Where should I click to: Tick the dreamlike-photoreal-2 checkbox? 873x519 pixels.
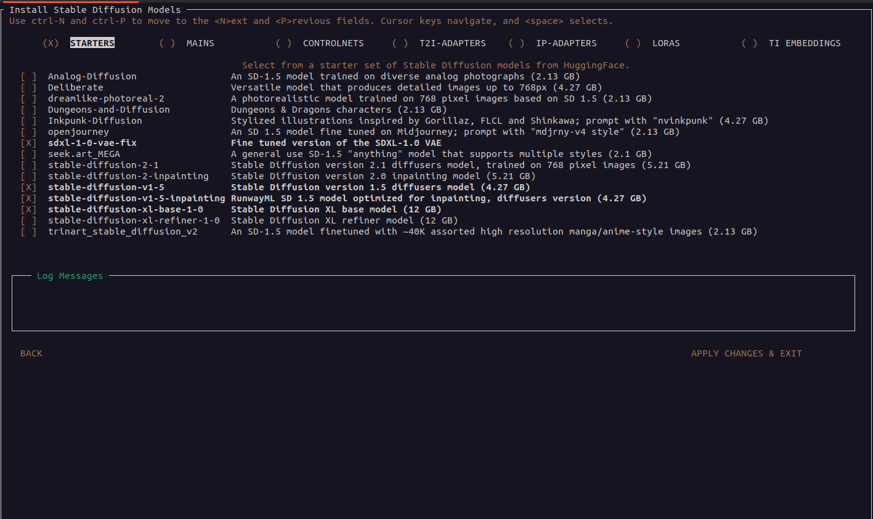(29, 99)
